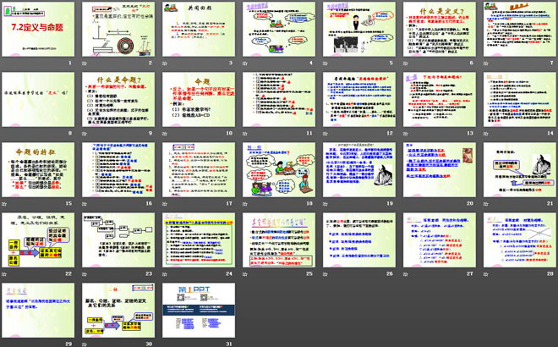Click the animation star under slide 3
This screenshot has height=347, width=558.
tap(165, 63)
